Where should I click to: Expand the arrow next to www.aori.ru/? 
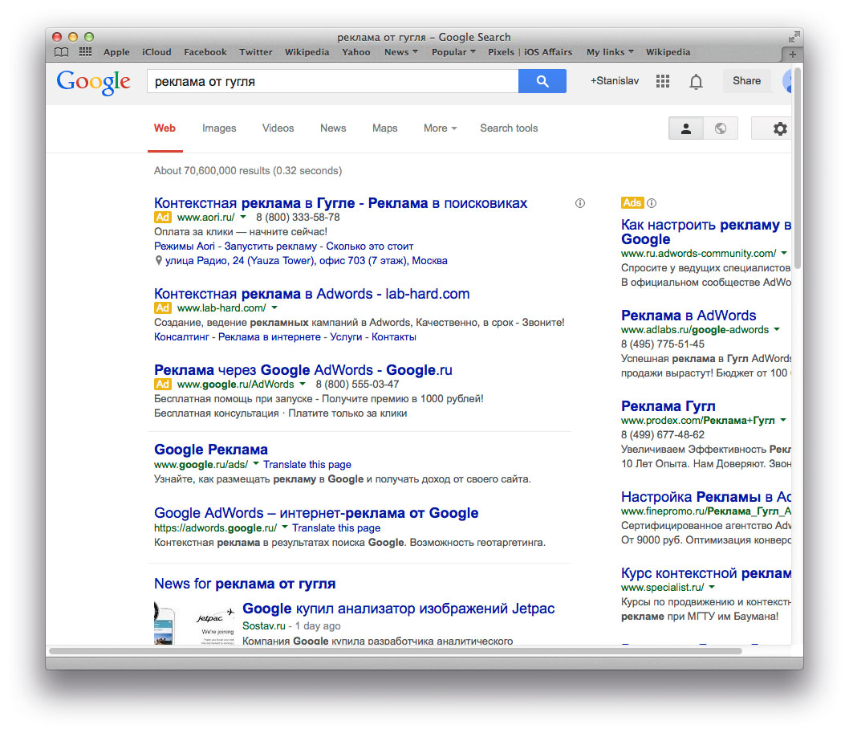click(243, 218)
